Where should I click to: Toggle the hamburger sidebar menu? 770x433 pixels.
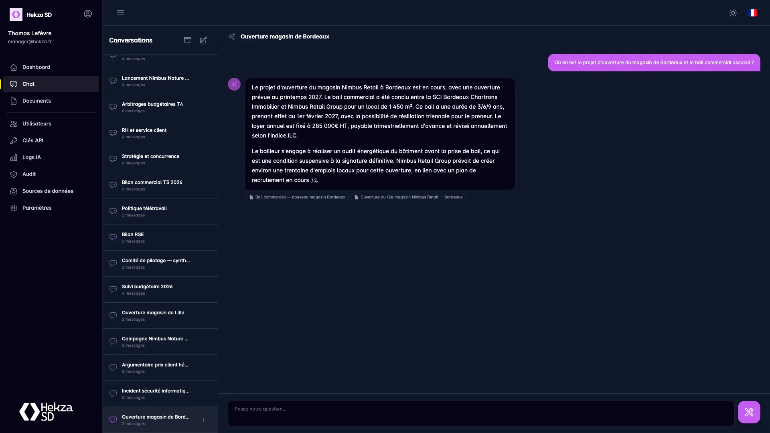pos(120,13)
